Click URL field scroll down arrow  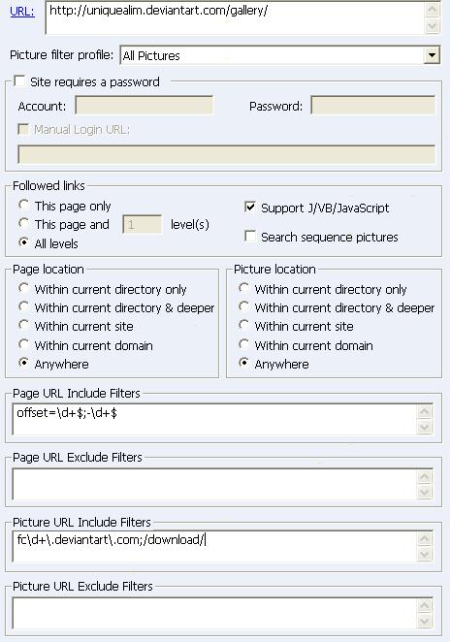433,26
